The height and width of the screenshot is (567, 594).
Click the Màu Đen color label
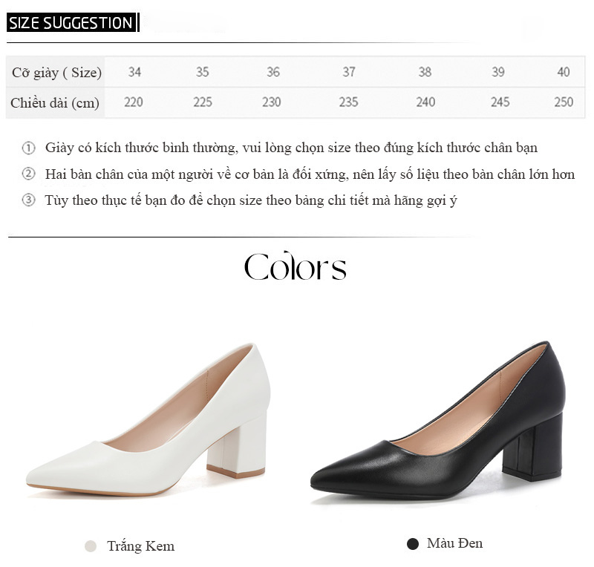click(x=454, y=543)
